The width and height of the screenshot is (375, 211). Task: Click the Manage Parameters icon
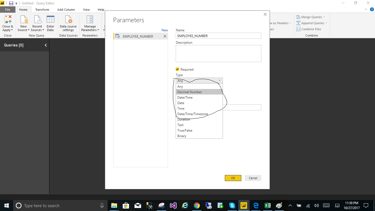coord(90,20)
